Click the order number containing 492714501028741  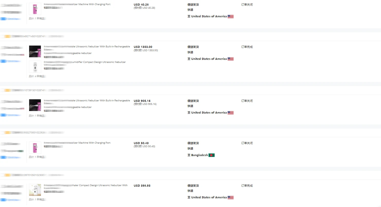(34, 36)
